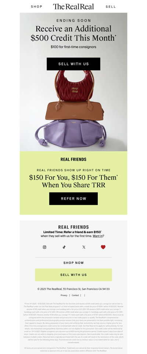Image resolution: width=147 pixels, height=354 pixels.
Task: Open SELL in the top navigation
Action: tap(111, 7)
